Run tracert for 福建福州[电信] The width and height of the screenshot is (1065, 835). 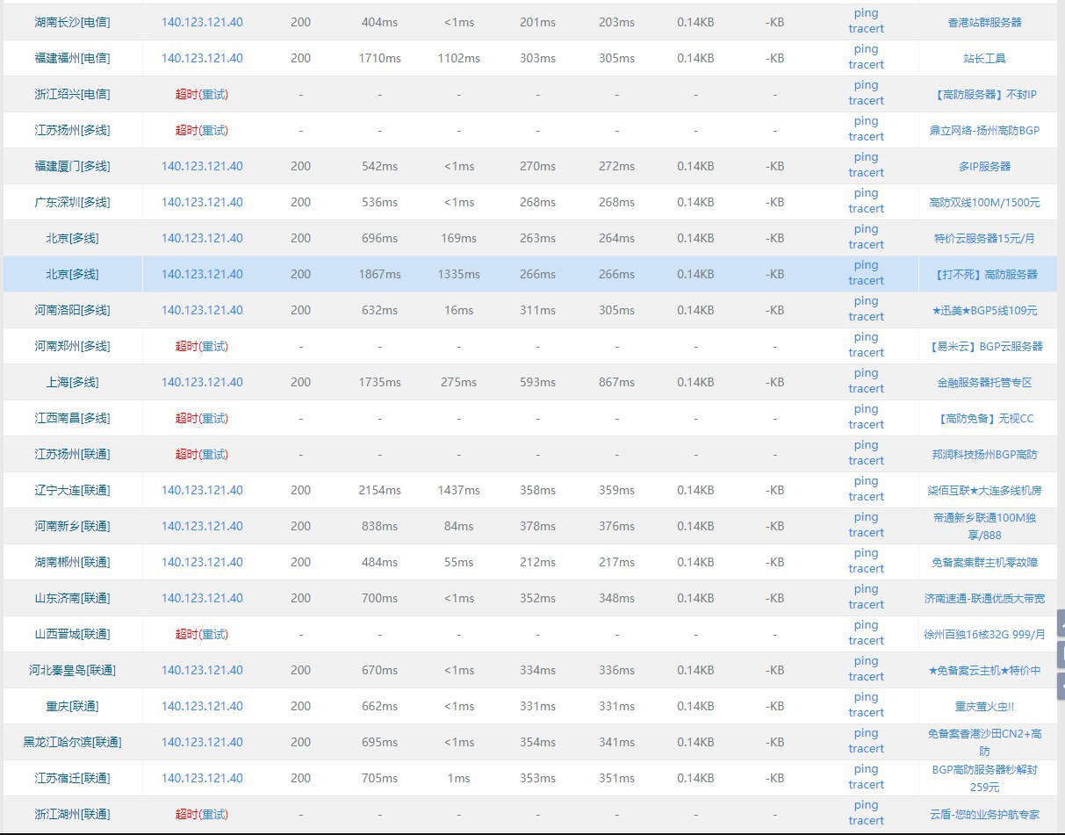[866, 65]
